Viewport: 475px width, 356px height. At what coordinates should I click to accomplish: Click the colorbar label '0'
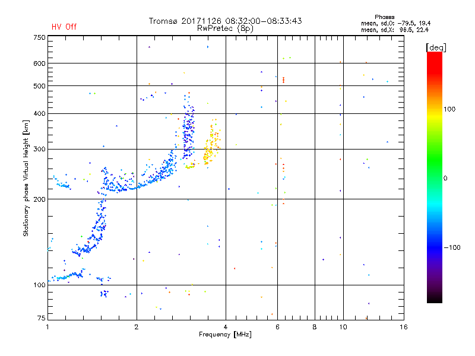[445, 179]
